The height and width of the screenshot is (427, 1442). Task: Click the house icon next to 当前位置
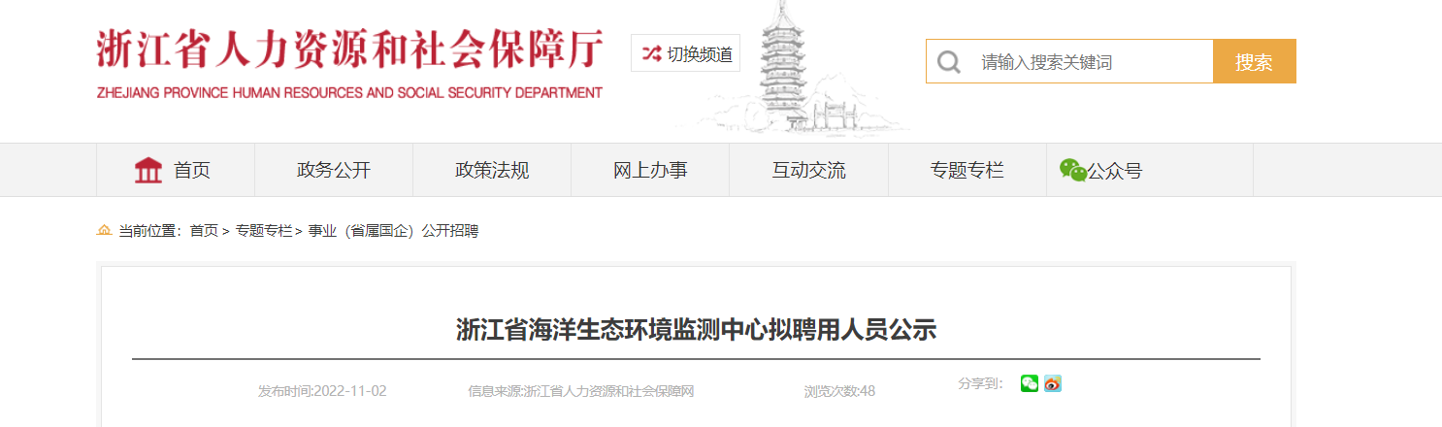(x=104, y=230)
